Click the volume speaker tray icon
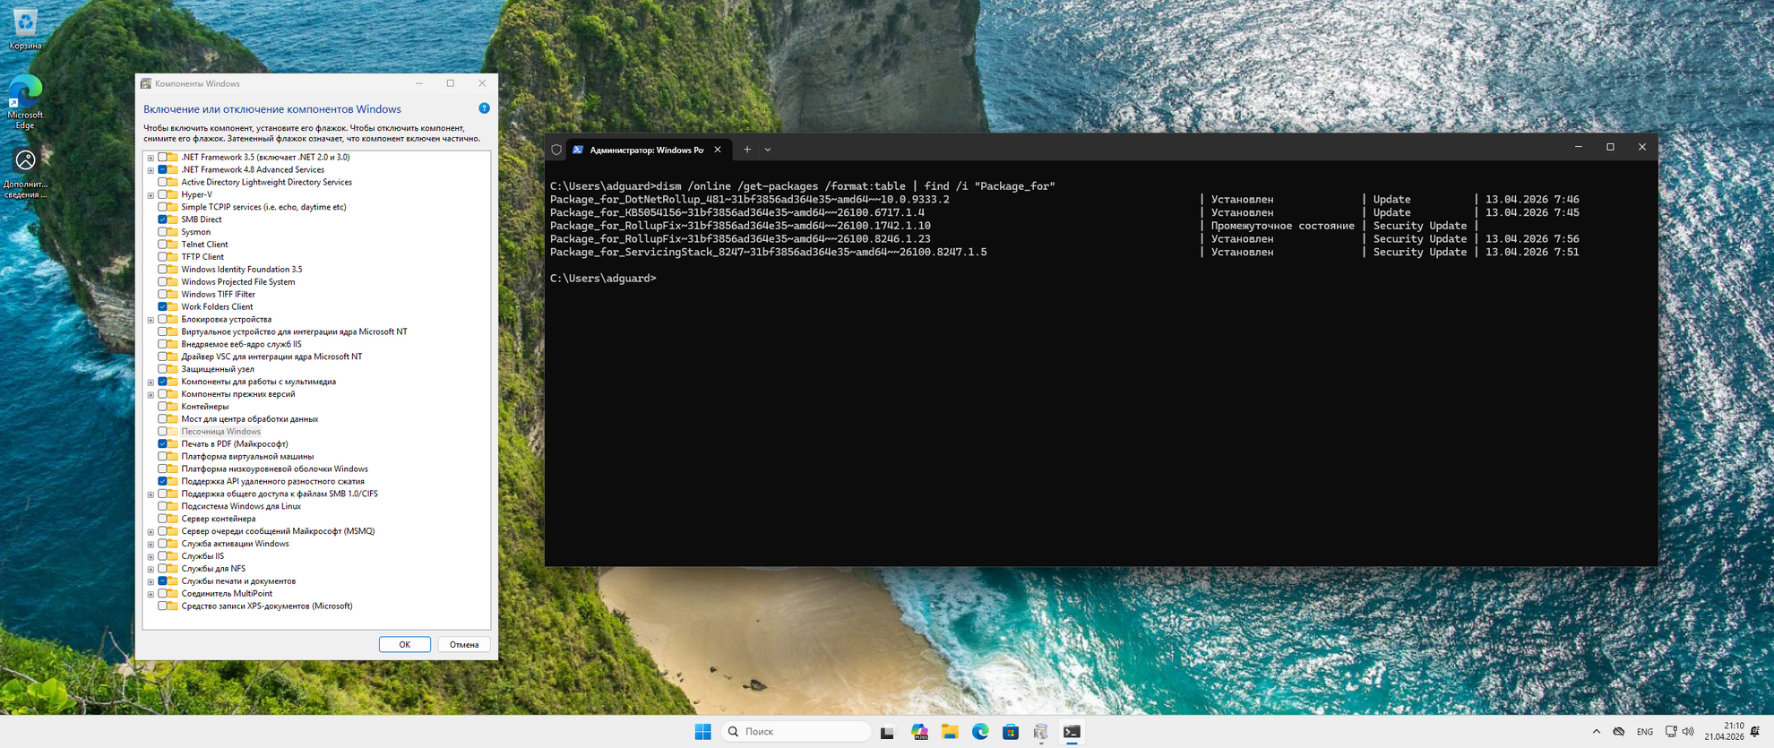Viewport: 1774px width, 748px height. pos(1688,732)
